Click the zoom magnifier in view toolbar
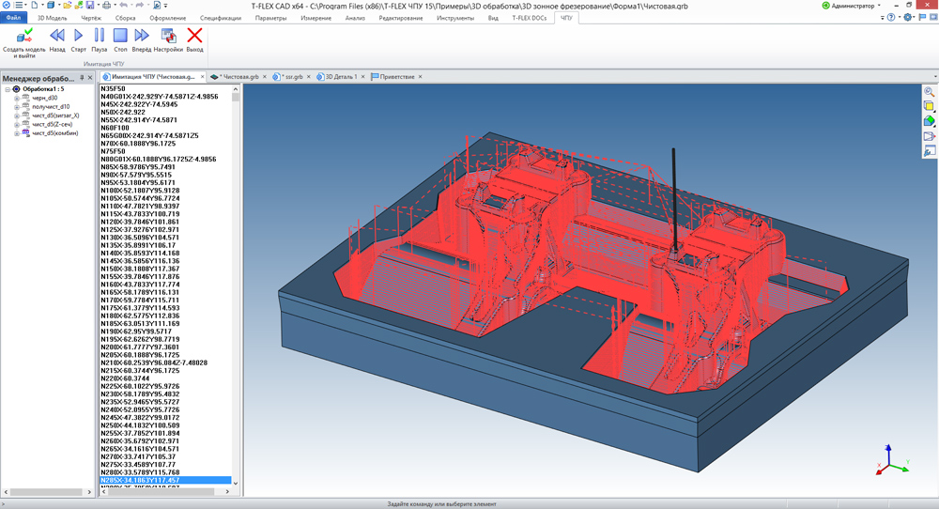Viewport: 939px width, 509px height. [929, 92]
